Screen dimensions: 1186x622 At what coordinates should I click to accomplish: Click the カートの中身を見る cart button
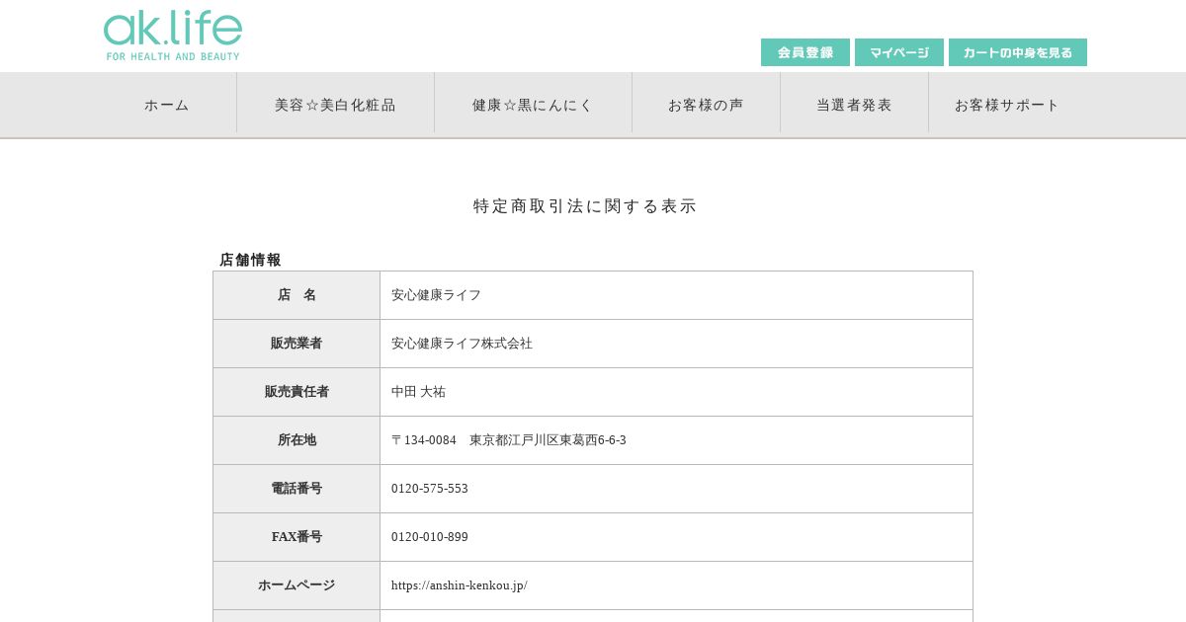coord(1018,52)
